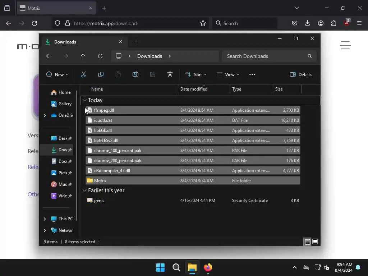Open pinned Videos in the sidebar
Screen dimensions: 368x276
(61, 196)
